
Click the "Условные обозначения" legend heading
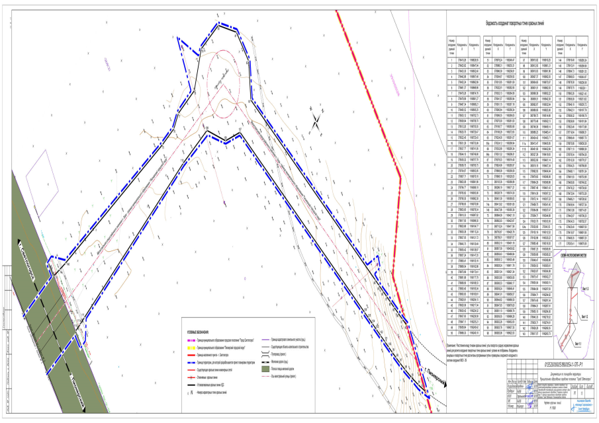[198, 332]
